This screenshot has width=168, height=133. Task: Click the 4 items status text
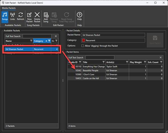(72, 126)
